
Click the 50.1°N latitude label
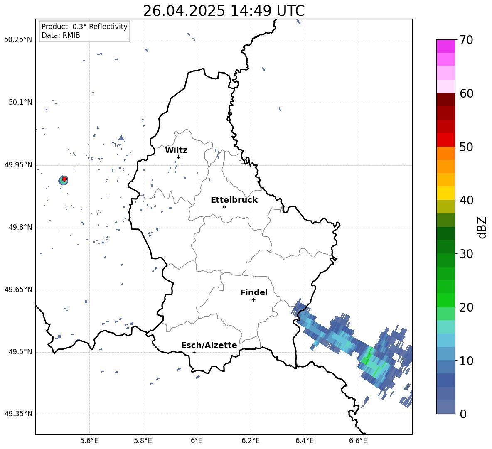[20, 103]
